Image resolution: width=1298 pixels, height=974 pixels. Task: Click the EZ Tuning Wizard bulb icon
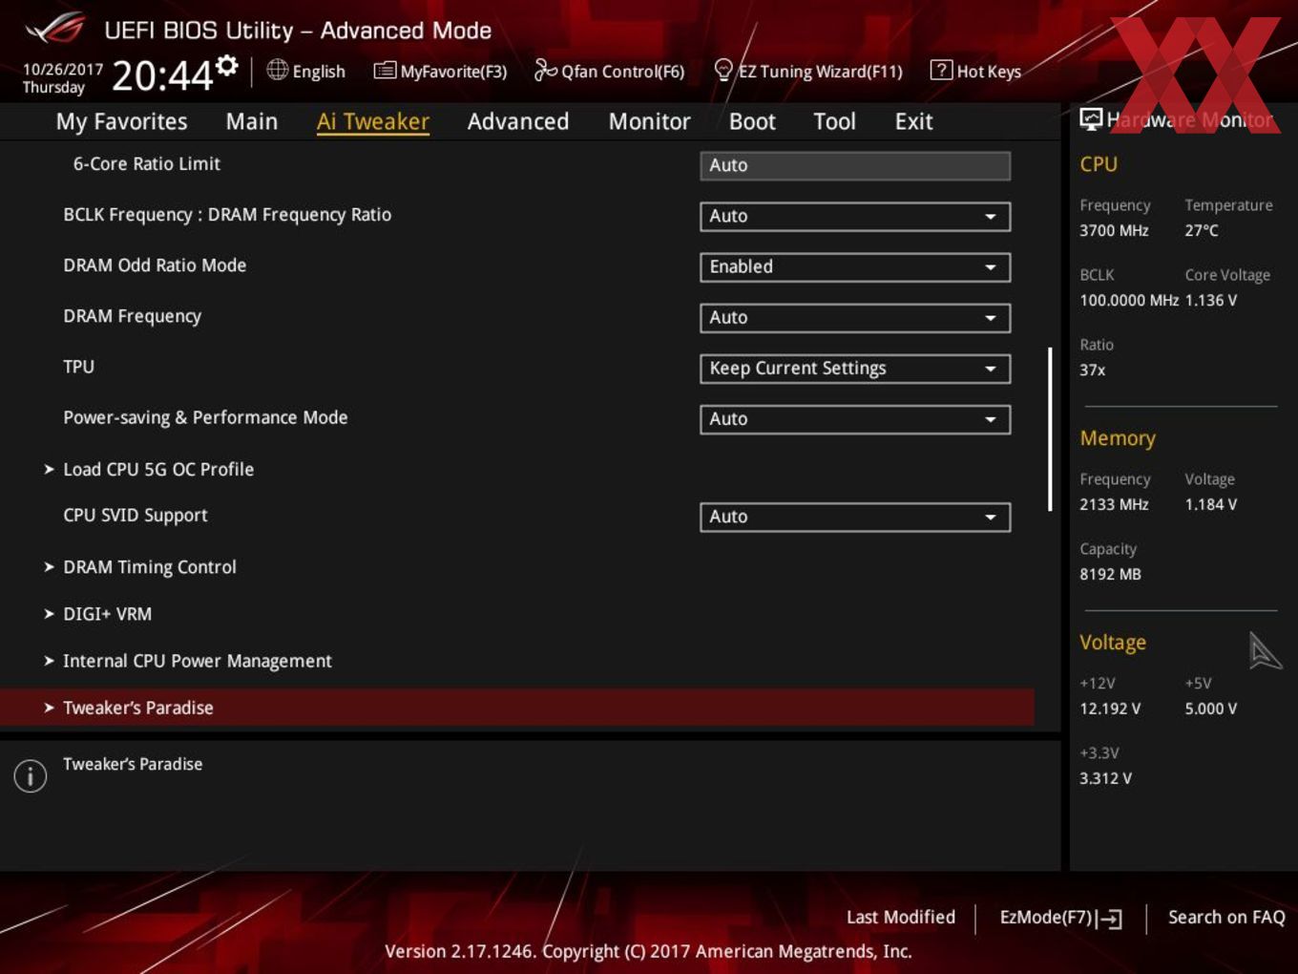[723, 70]
